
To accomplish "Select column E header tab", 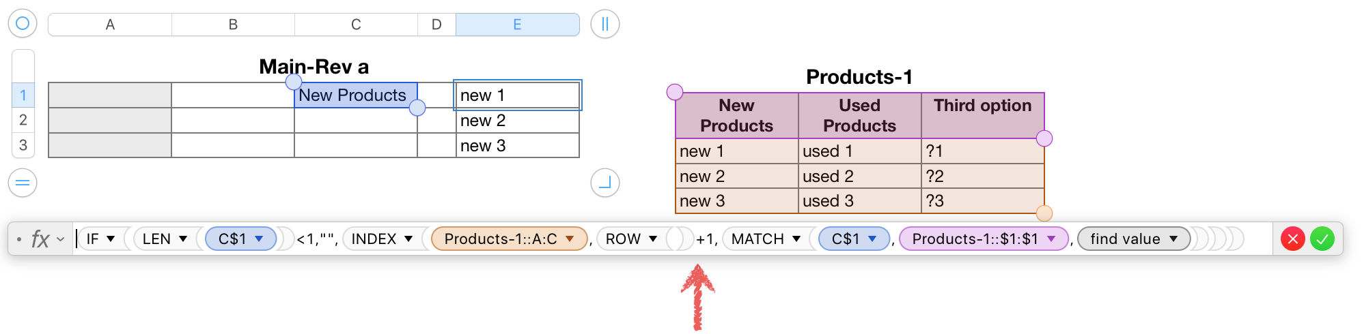I will [517, 25].
